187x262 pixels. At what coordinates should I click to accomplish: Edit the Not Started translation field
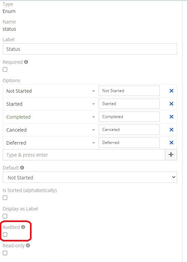[x=129, y=91]
